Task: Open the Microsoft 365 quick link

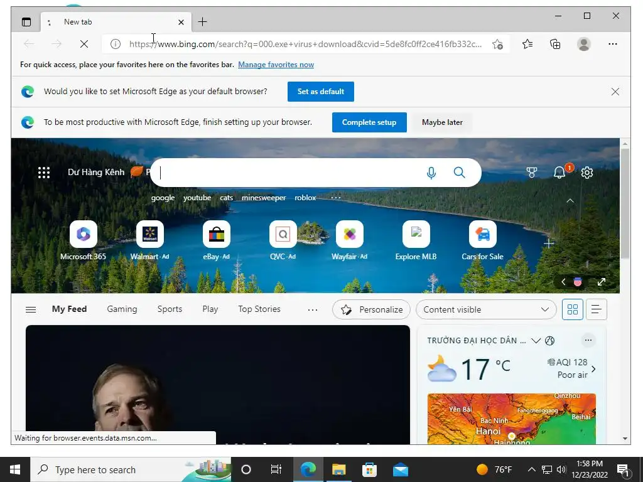Action: (84, 241)
